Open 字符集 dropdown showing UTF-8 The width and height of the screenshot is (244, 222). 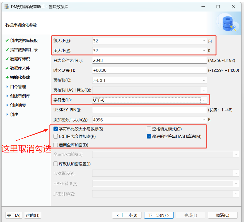click(149, 100)
